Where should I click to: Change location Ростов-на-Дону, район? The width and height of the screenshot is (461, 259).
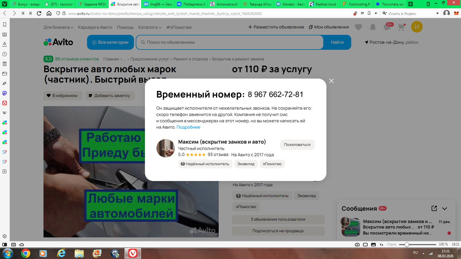[x=392, y=42]
